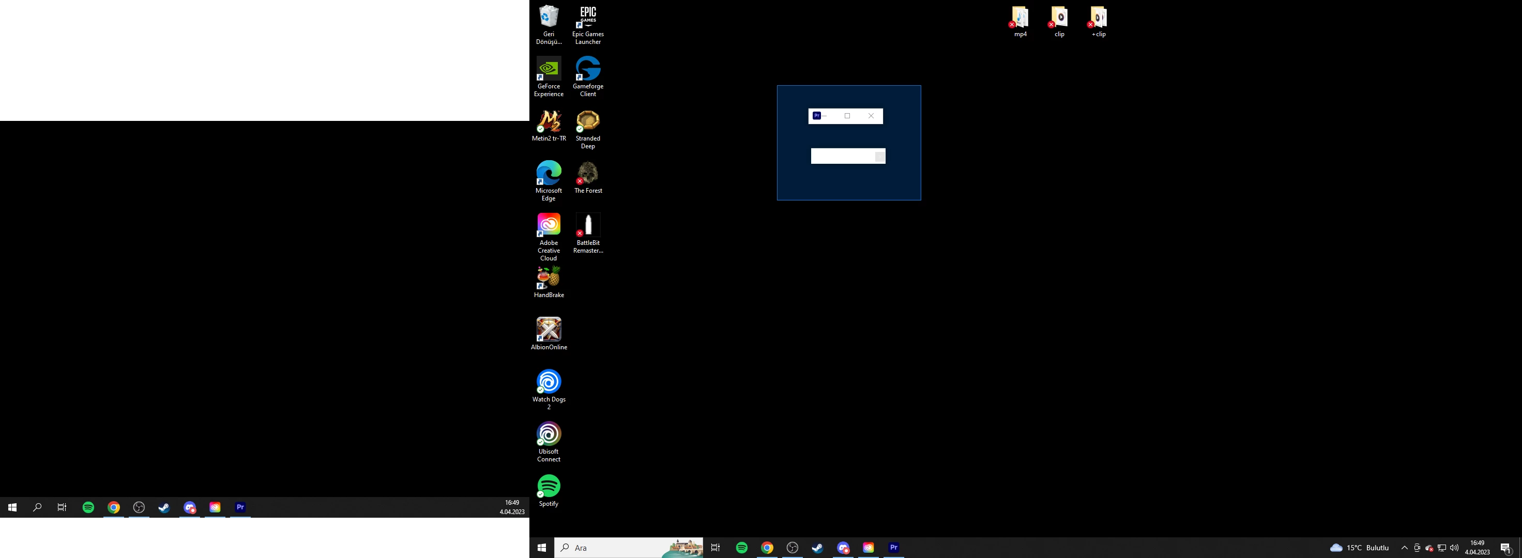Click the Ara search box in the taskbar
This screenshot has width=1522, height=558.
(x=615, y=548)
